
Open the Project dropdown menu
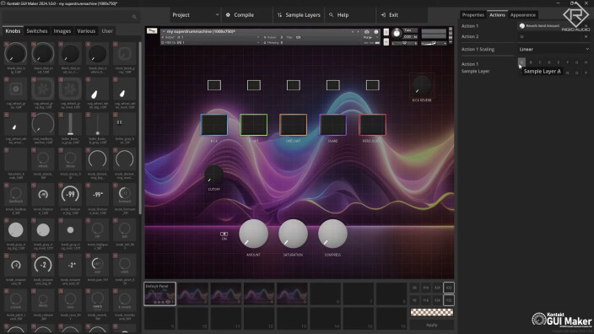click(195, 15)
